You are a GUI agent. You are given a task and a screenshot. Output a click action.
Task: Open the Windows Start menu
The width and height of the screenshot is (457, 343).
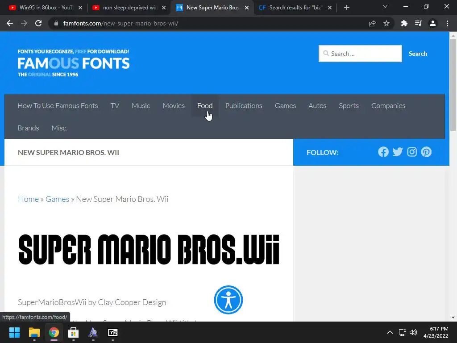click(14, 332)
